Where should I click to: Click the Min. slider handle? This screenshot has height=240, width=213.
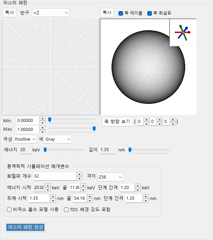50,119
